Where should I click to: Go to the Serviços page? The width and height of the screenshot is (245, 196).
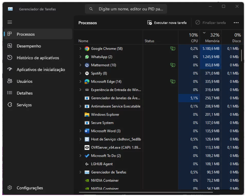[24, 105]
